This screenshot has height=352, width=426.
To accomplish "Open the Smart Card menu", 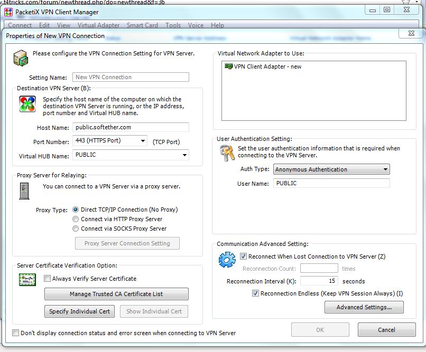I will coord(142,25).
